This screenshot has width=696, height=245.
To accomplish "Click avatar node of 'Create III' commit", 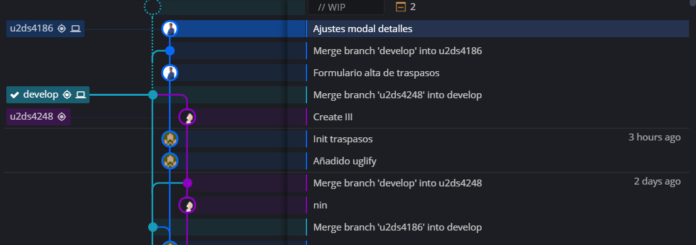I will pos(187,117).
